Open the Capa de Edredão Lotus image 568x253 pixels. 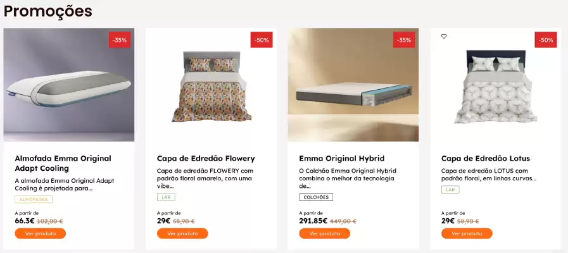(495, 85)
